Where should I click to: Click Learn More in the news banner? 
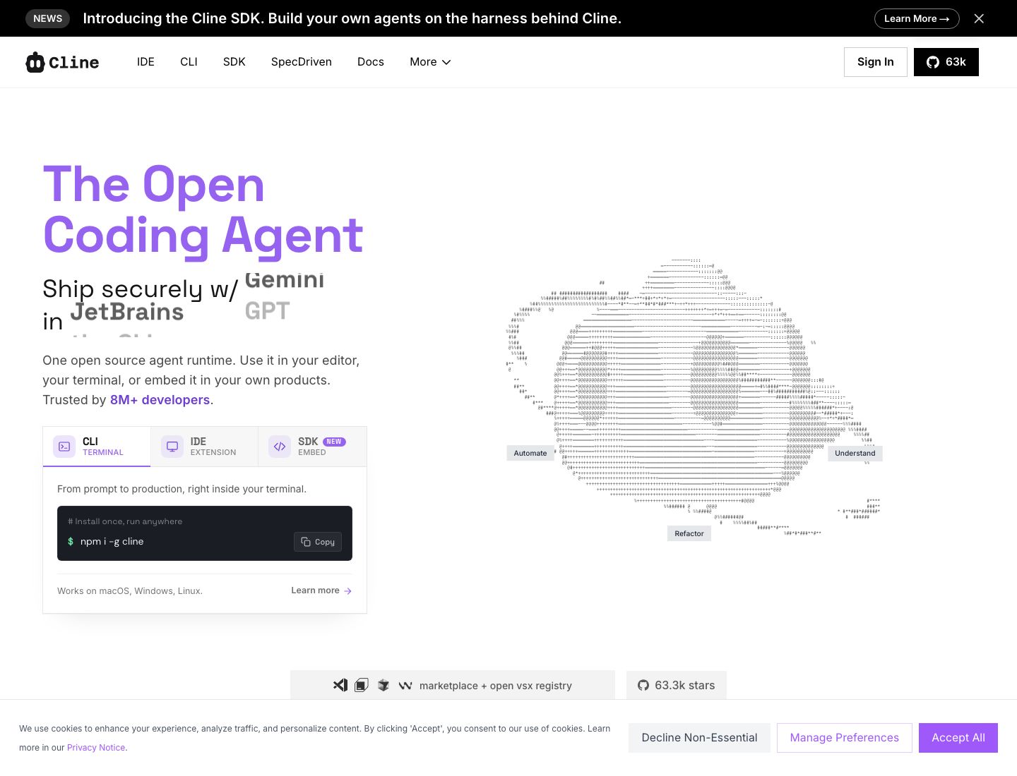pos(917,18)
